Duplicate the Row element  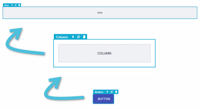pos(16,5)
